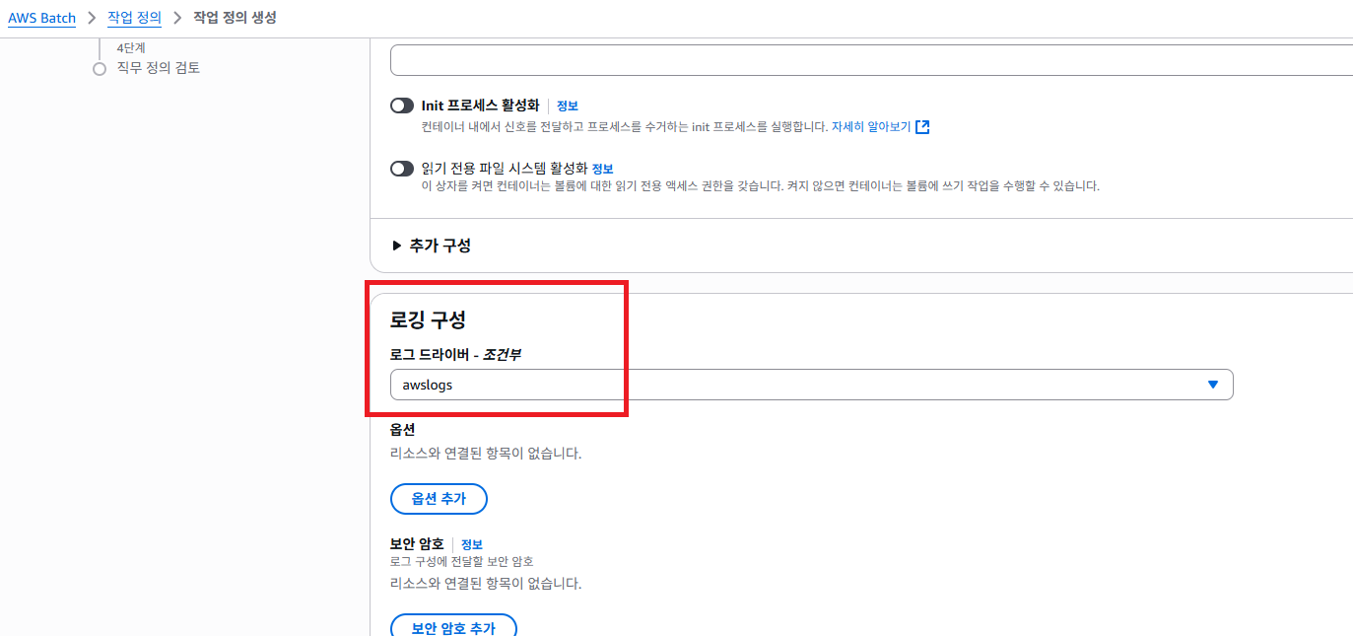
Task: Show 정보 for the 보안 암호 section
Action: [x=472, y=544]
